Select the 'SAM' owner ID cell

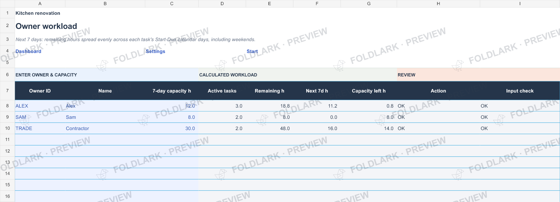point(40,117)
